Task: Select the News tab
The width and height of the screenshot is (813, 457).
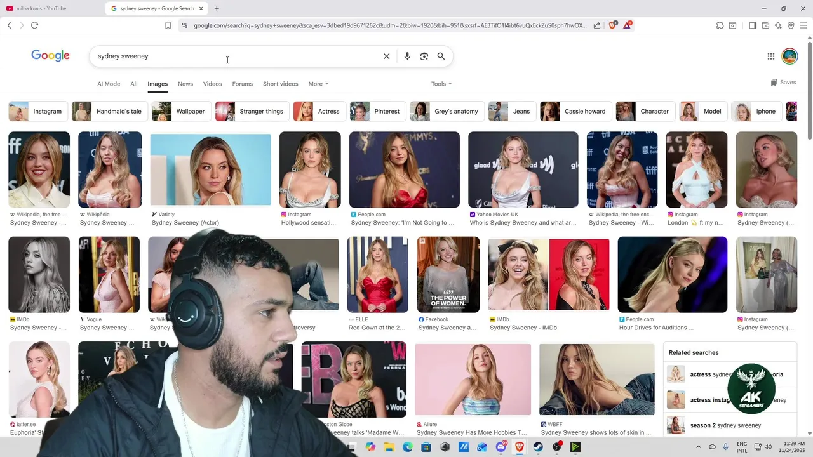Action: click(x=185, y=84)
